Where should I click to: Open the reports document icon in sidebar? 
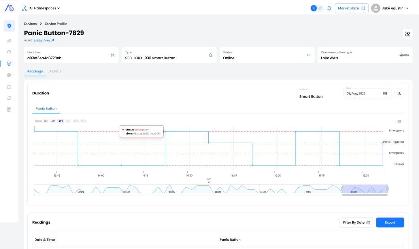pos(9,109)
